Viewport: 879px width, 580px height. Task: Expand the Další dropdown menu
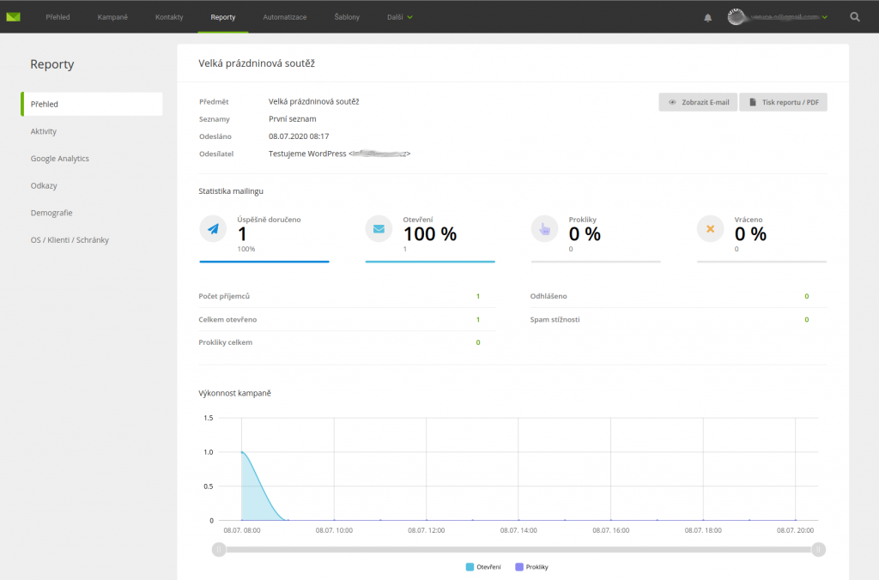click(x=400, y=17)
